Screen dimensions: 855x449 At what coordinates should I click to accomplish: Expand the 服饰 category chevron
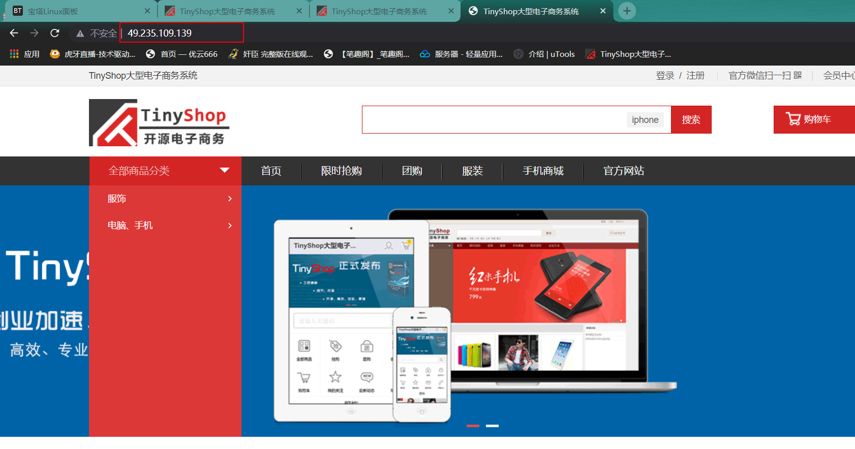point(230,199)
